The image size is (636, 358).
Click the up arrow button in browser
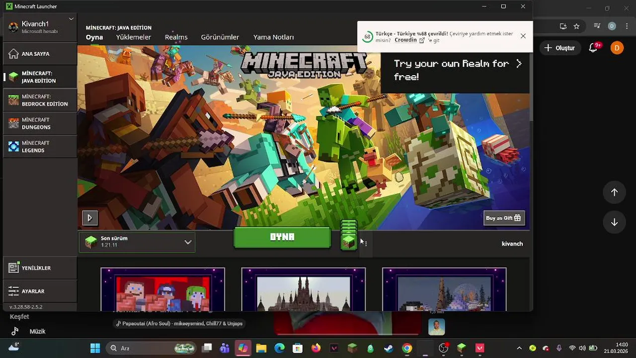pos(614,192)
